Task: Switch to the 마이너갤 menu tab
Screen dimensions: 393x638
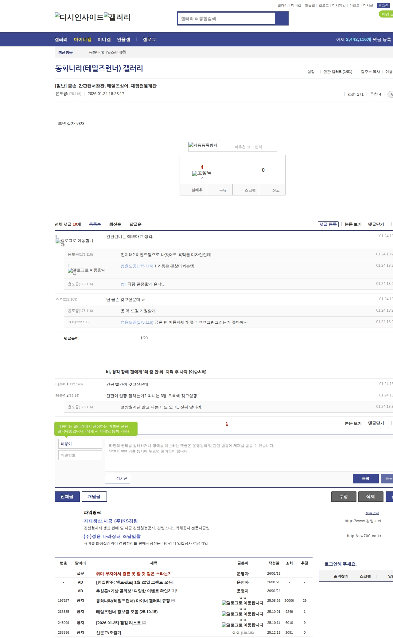Action: pyautogui.click(x=83, y=40)
